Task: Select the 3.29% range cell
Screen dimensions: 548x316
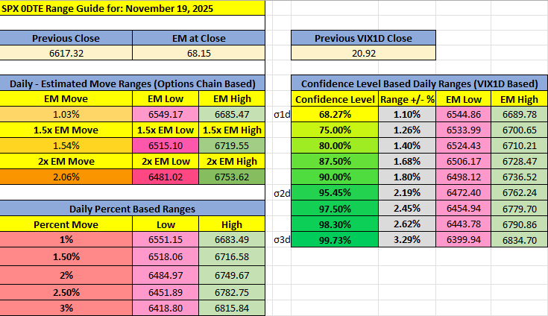Action: coord(407,240)
